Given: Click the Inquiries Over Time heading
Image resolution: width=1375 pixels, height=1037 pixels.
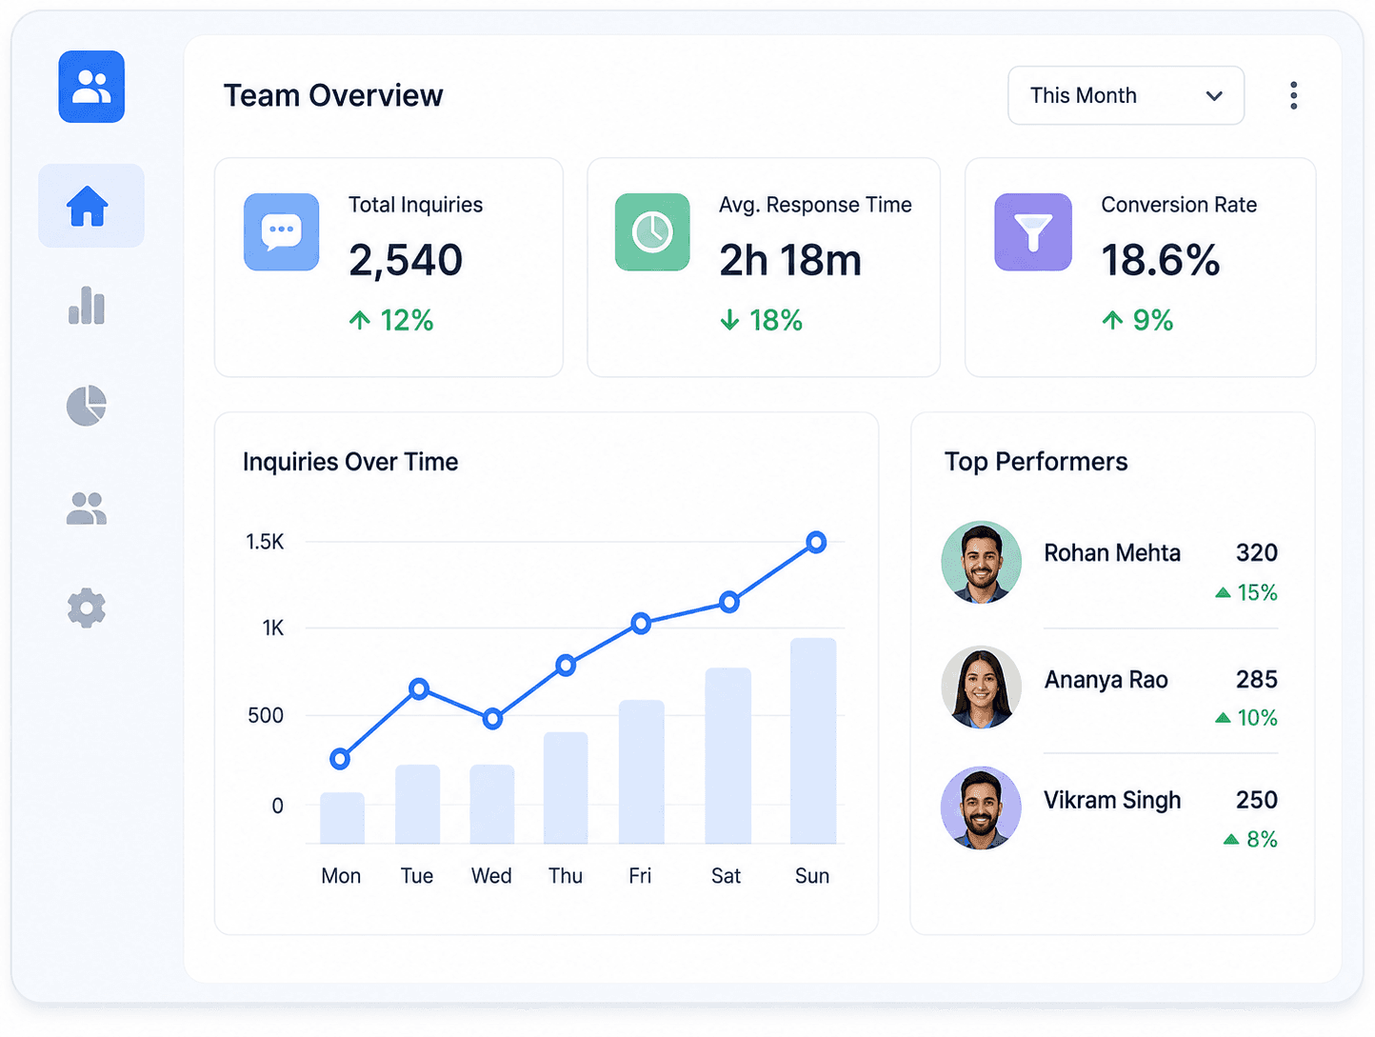Looking at the screenshot, I should click(x=350, y=462).
